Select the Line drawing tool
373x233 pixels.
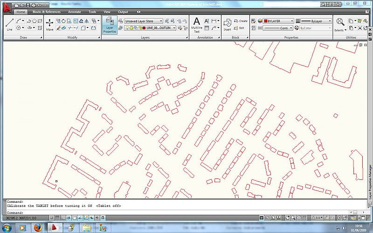pyautogui.click(x=10, y=24)
